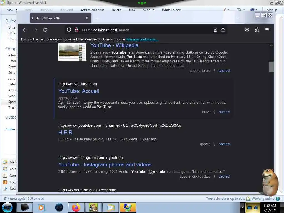Viewport: 284px width, 213px height.
Task: Click New in Windows Live Mail toolbar
Action: pos(10,10)
